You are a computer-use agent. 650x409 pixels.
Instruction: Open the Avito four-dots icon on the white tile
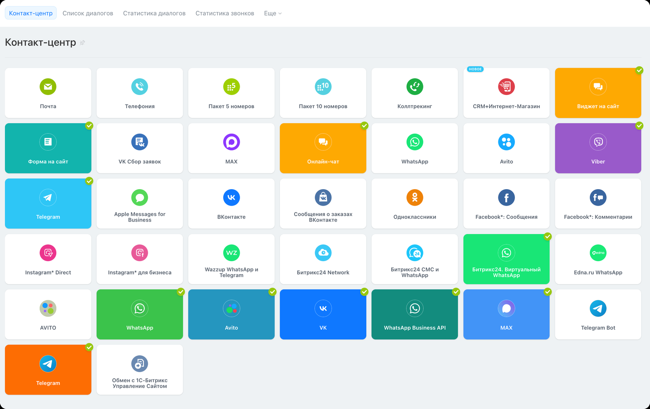pos(506,142)
